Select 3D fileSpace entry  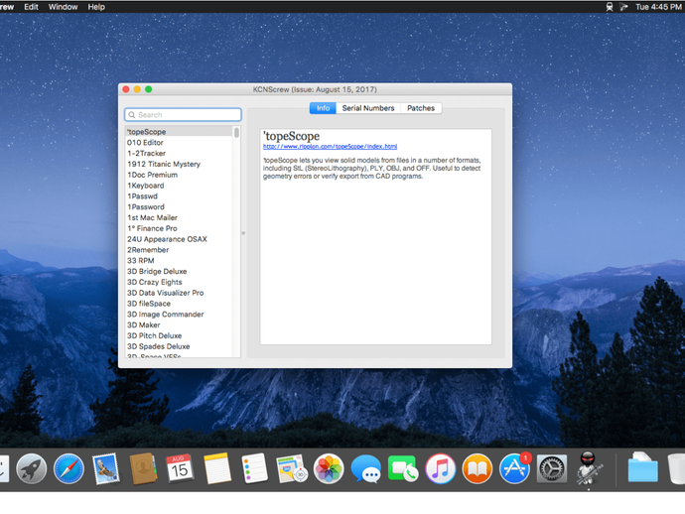coord(179,304)
